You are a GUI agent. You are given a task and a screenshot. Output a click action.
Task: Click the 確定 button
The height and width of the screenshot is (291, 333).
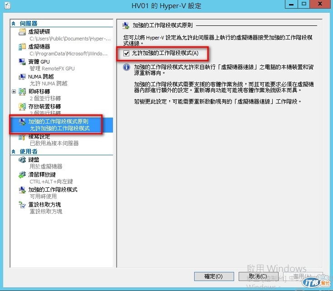[214, 276]
